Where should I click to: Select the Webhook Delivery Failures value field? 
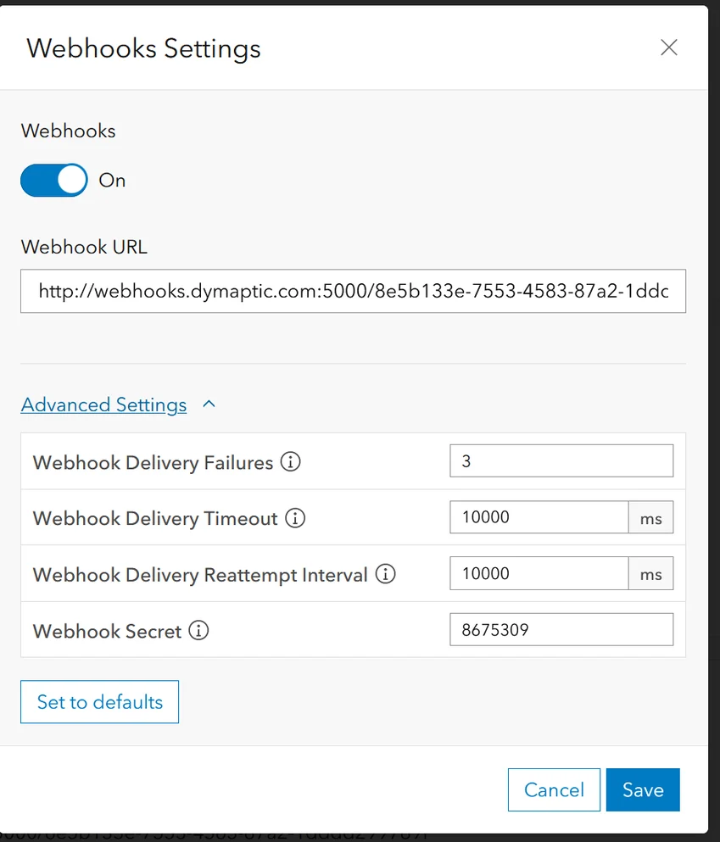tap(561, 460)
